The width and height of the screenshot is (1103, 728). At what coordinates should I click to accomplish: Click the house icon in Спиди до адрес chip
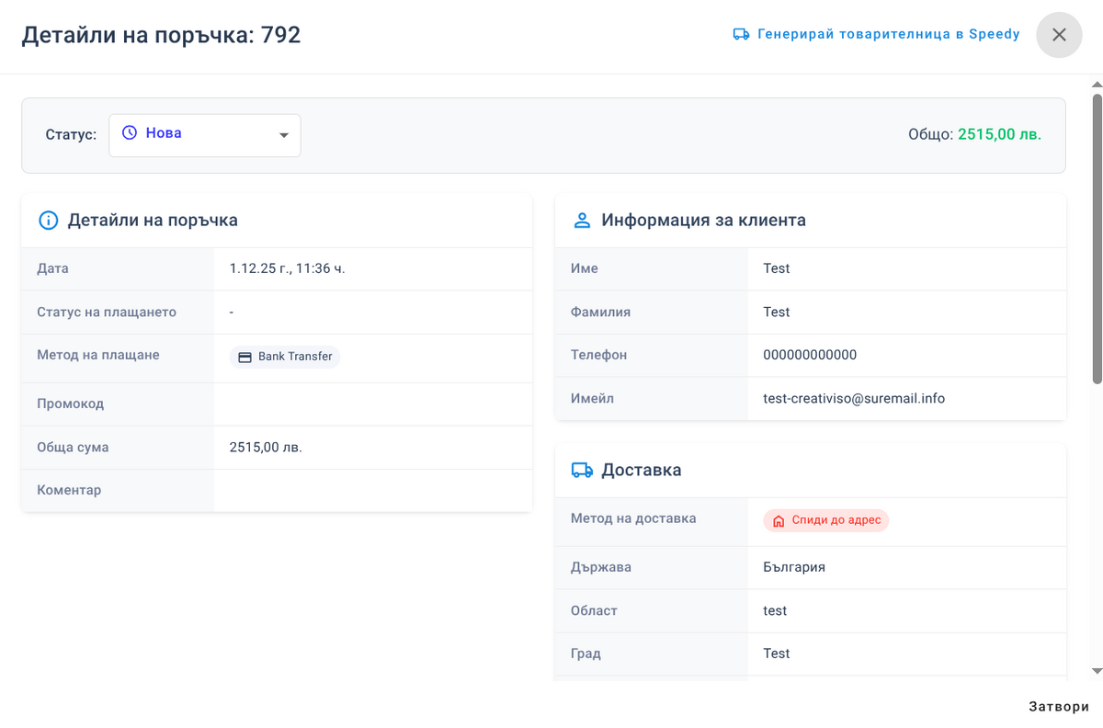coord(779,521)
